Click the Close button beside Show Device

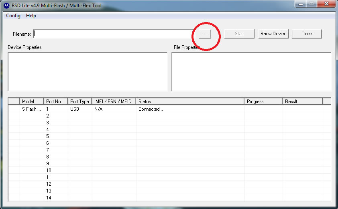(x=307, y=34)
